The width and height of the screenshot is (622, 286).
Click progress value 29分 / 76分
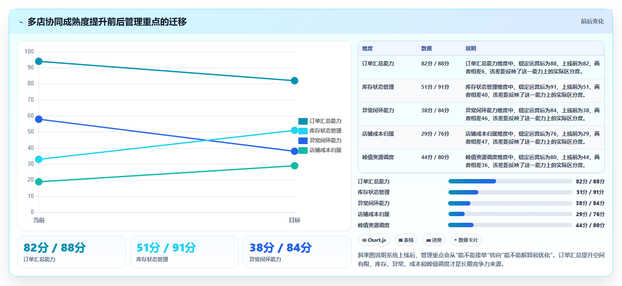point(590,214)
